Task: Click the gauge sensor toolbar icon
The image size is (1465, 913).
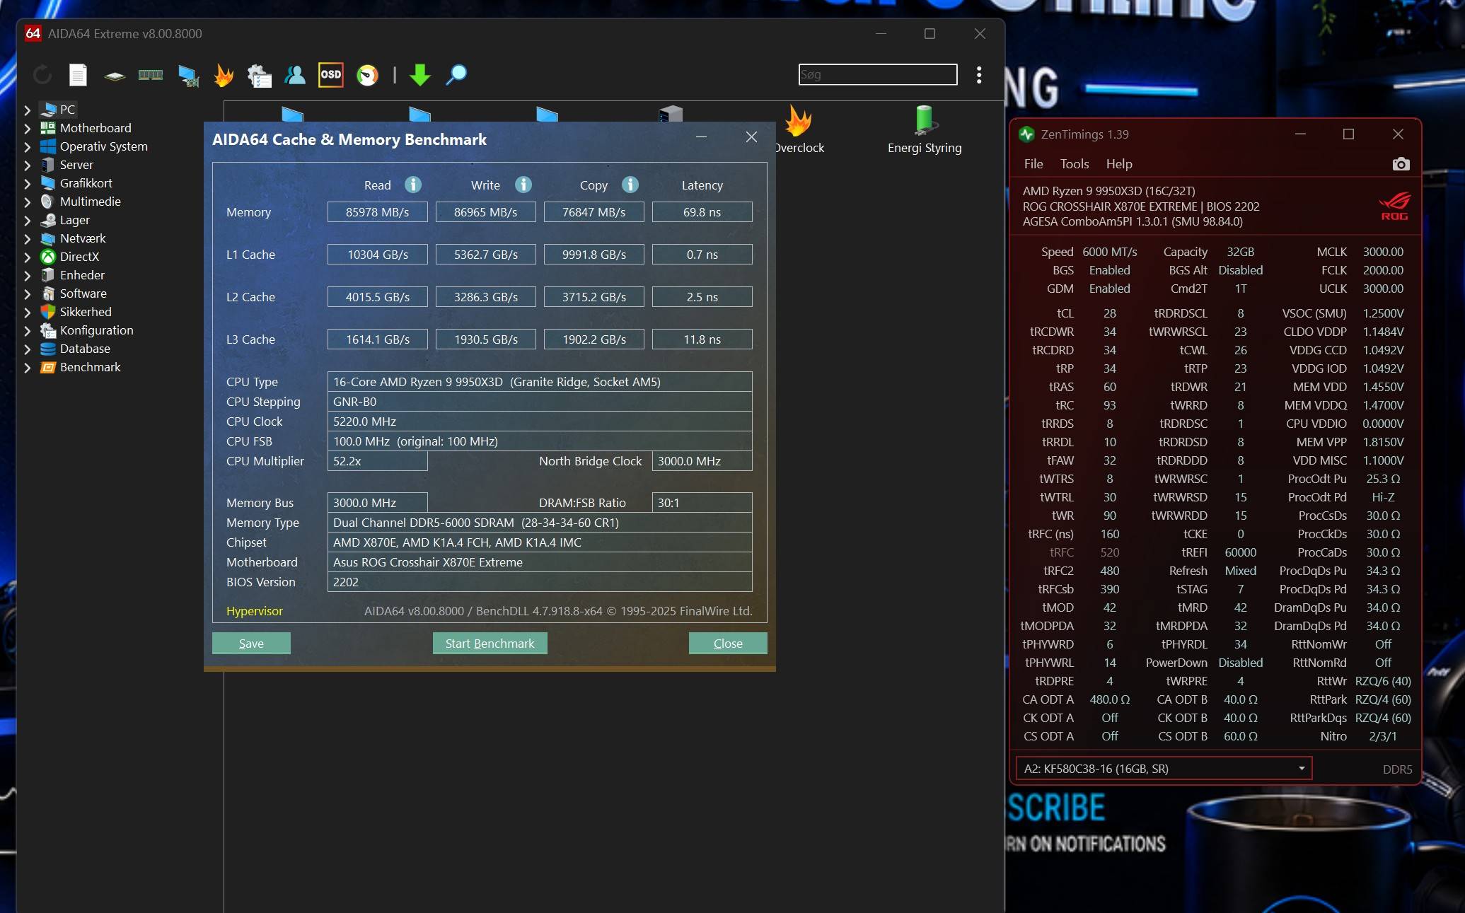Action: [x=367, y=75]
